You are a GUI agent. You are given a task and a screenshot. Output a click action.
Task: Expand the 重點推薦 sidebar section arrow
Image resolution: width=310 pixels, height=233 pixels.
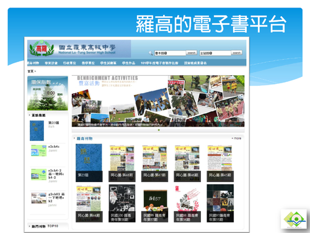click(x=29, y=115)
